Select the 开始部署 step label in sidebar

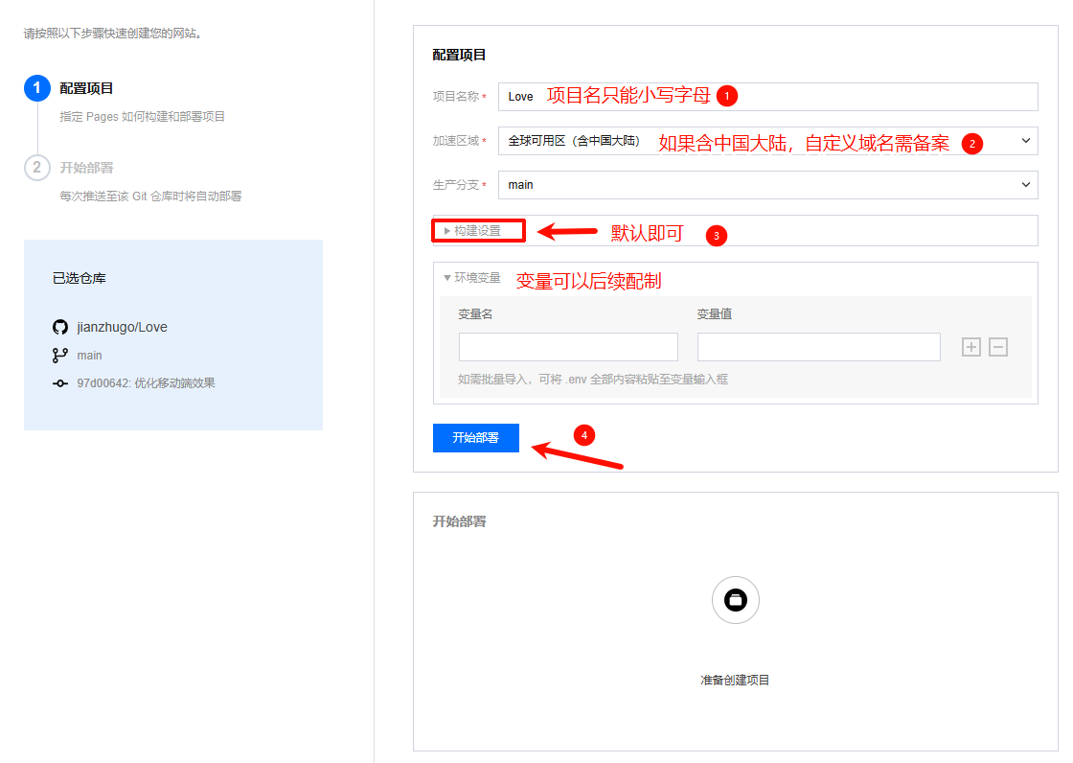tap(86, 168)
